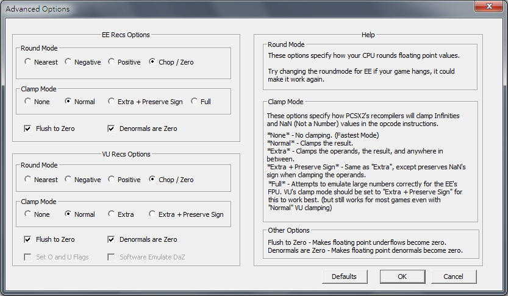Set EE clamp mode to Full
Image resolution: width=508 pixels, height=296 pixels.
(194, 102)
